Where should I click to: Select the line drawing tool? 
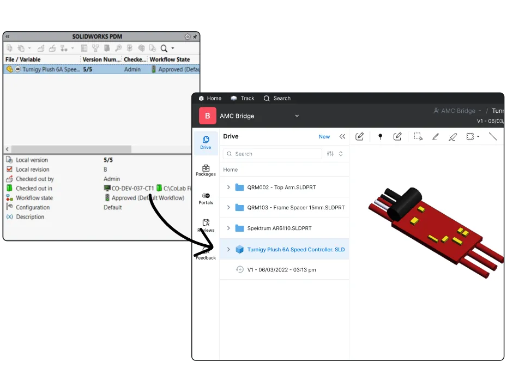tap(493, 136)
